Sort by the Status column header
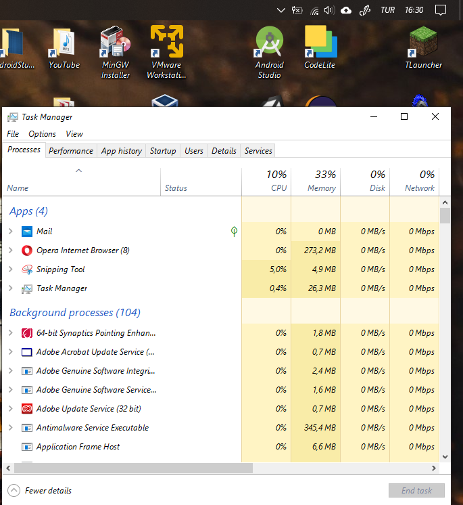The image size is (463, 505). click(x=201, y=181)
